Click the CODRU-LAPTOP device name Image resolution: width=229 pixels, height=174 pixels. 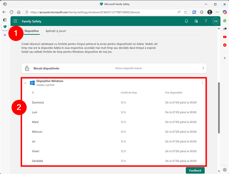pos(45,85)
